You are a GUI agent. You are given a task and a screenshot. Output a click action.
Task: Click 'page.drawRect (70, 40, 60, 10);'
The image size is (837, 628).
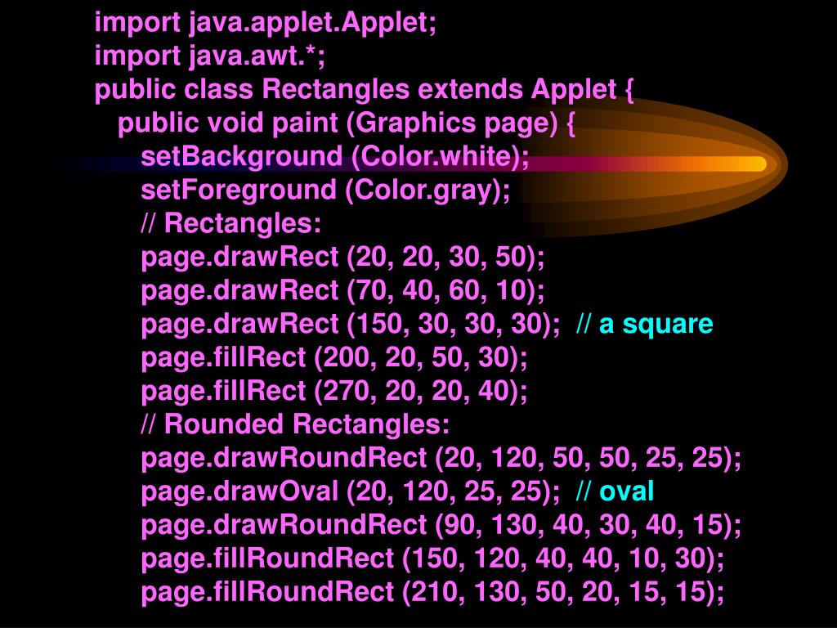pyautogui.click(x=342, y=291)
